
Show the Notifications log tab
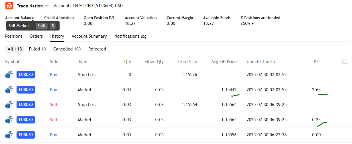[x=130, y=36]
